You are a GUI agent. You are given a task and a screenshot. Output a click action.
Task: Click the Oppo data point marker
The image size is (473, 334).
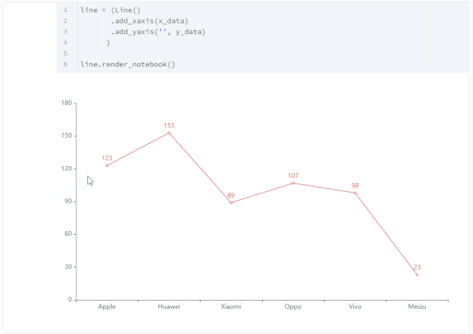293,183
